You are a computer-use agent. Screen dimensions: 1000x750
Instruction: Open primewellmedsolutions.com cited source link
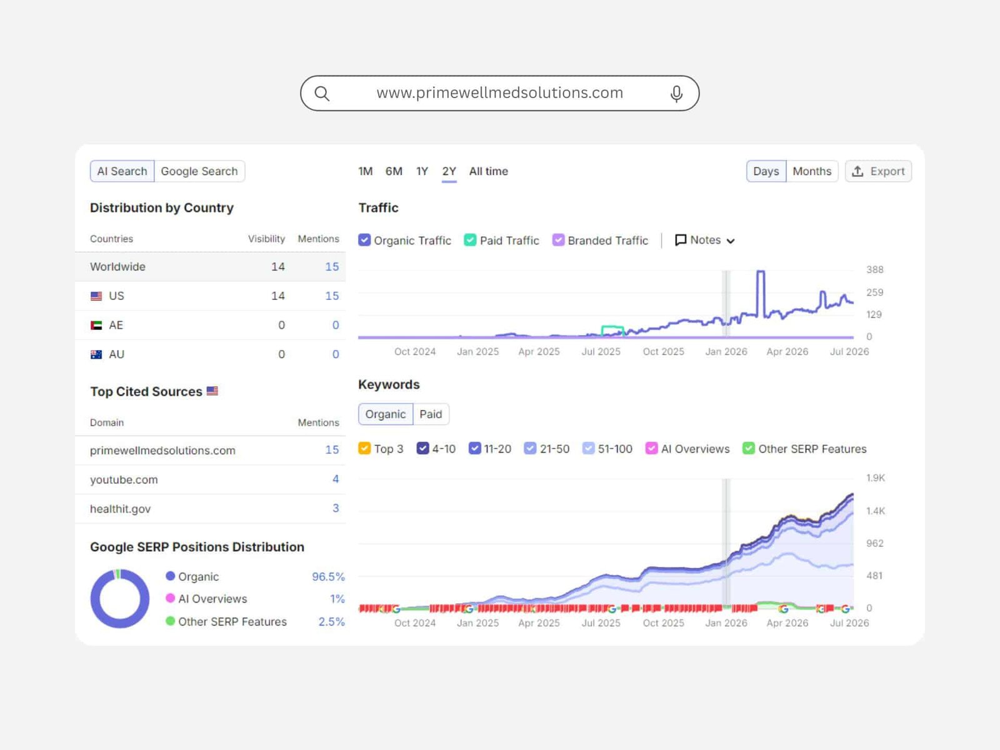(162, 451)
